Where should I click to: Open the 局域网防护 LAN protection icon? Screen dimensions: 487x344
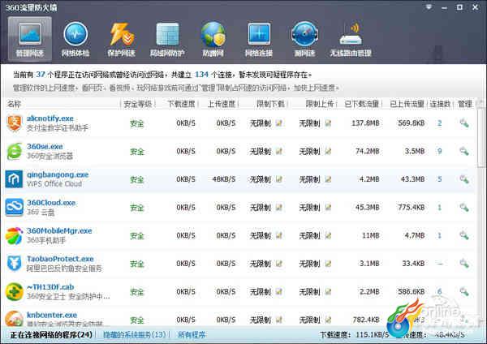167,39
